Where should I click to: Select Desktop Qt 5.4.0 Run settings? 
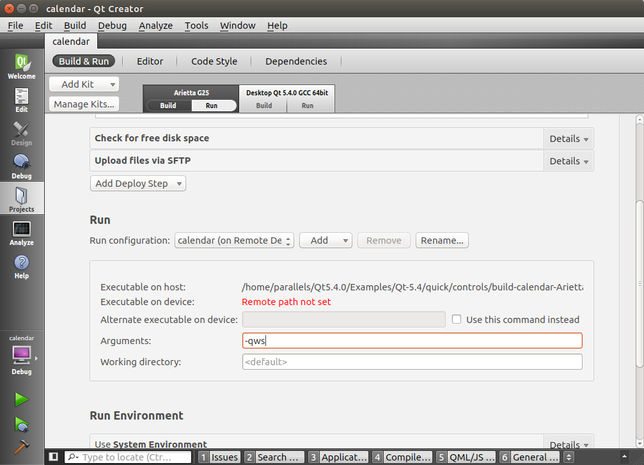pos(308,106)
